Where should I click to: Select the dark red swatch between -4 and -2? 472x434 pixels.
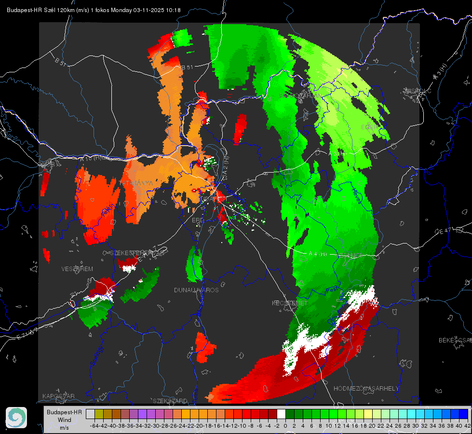pos(272,414)
